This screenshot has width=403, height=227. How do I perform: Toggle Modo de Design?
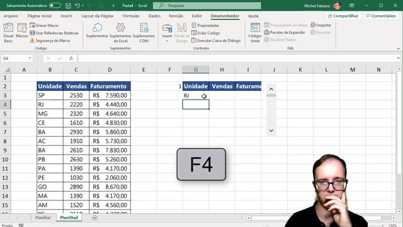182,33
